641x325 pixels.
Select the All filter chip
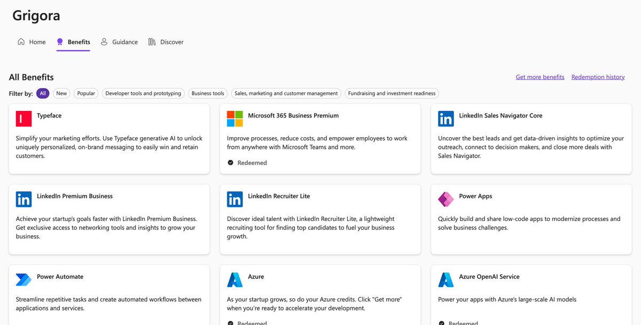pos(43,93)
